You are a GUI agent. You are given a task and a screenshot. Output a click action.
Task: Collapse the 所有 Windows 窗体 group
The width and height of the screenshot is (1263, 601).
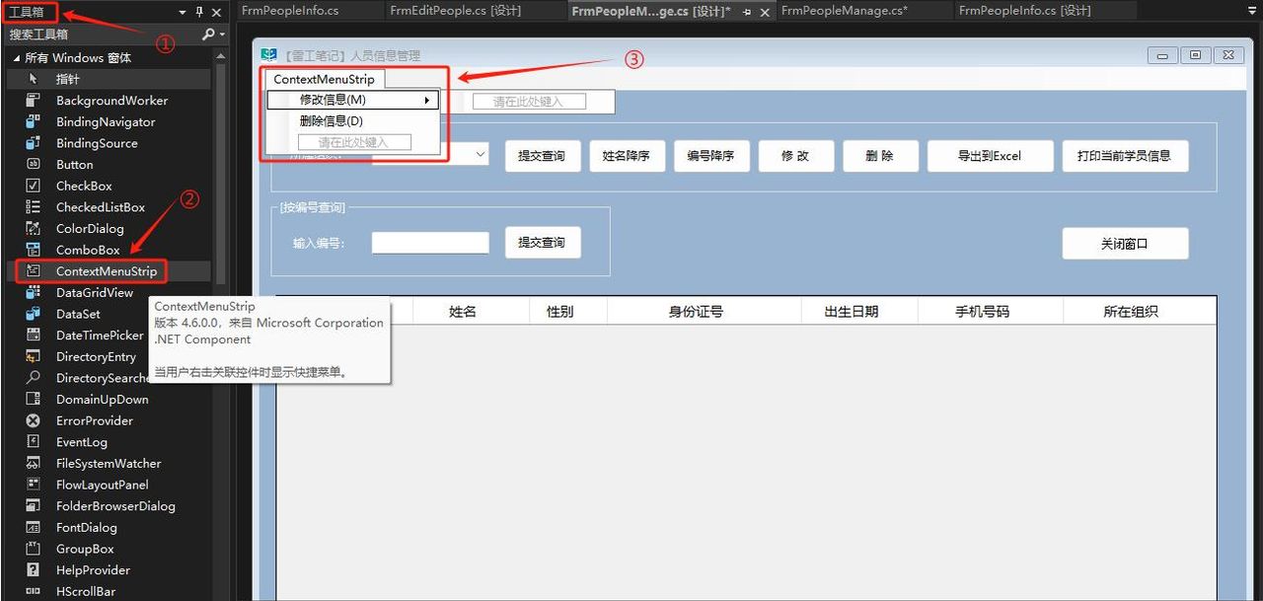click(x=16, y=58)
